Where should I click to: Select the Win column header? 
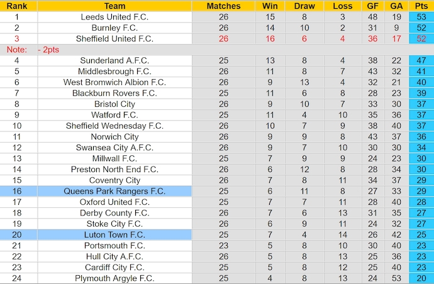pos(270,6)
